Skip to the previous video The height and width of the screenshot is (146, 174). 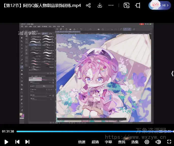(17, 142)
